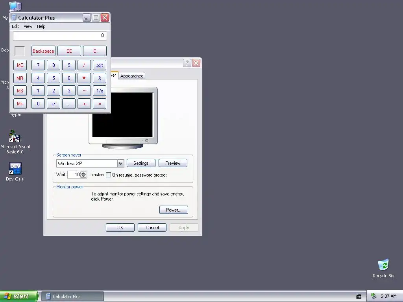Open Microsoft Visual Basic 6.0 desktop icon
Viewport: 403px width, 302px height.
click(15, 142)
